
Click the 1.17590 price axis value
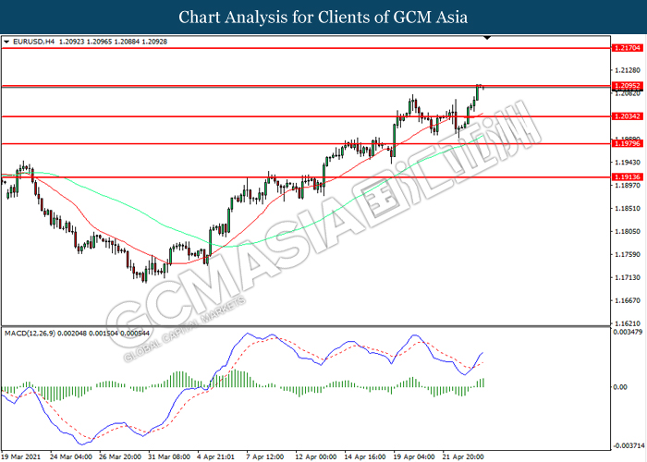click(628, 254)
